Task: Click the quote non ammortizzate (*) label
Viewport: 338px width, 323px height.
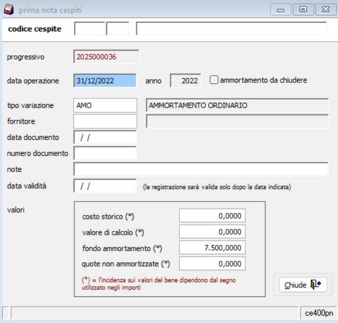Action: [126, 264]
